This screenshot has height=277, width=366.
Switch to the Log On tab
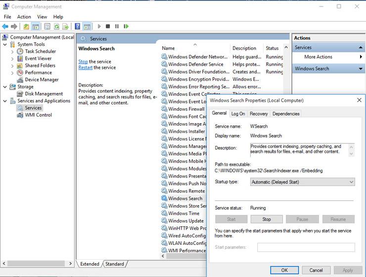[x=238, y=114]
